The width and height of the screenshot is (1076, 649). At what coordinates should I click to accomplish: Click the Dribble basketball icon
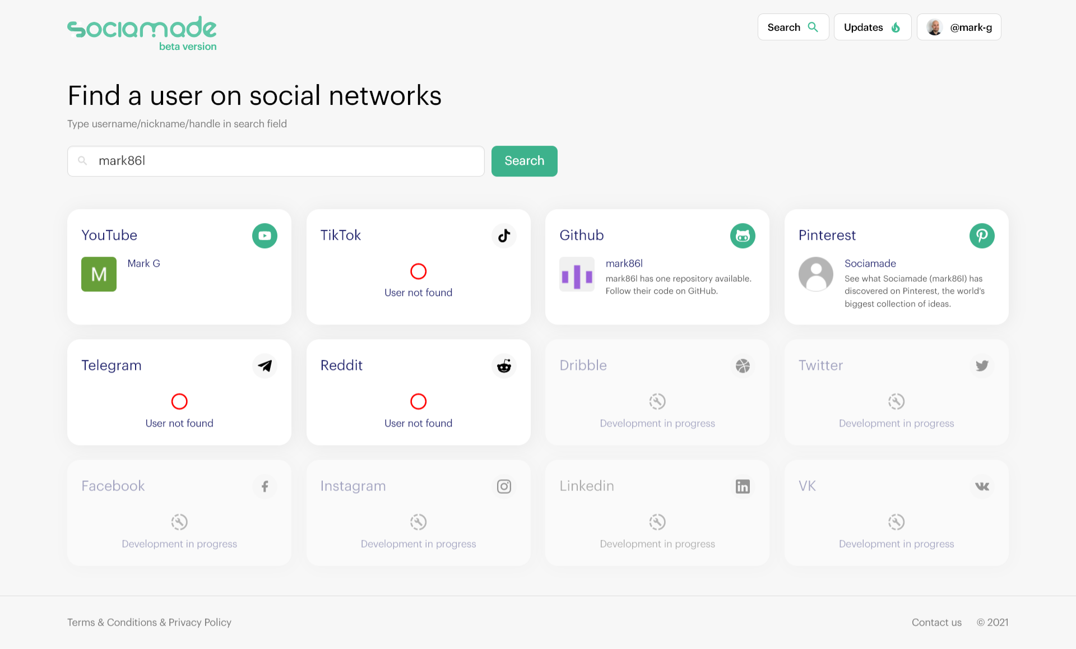[x=743, y=366]
